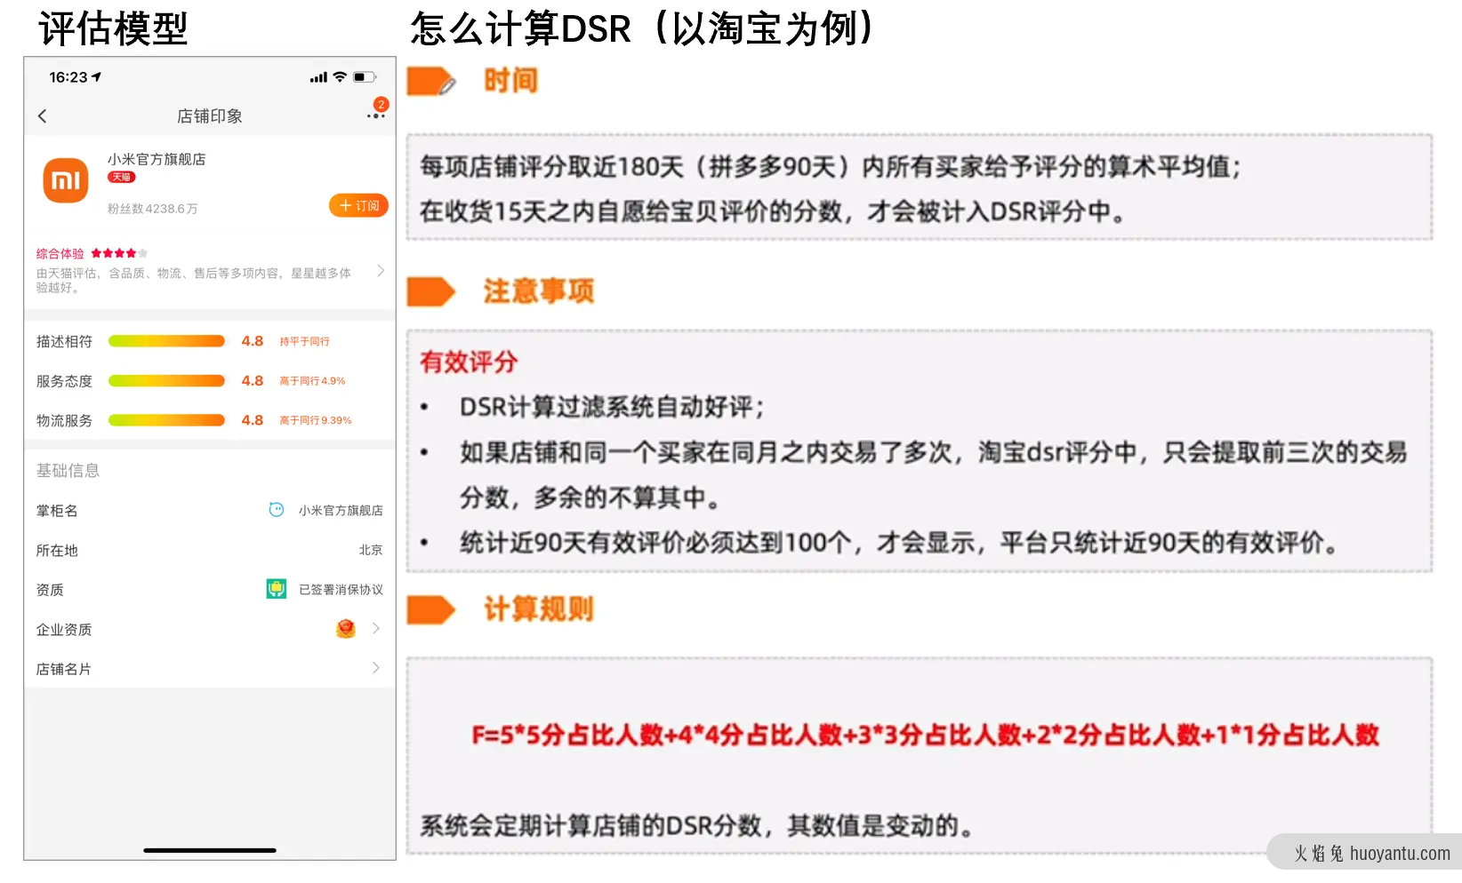The height and width of the screenshot is (883, 1462).
Task: Tap the Xiaomi MI store logo
Action: point(66,180)
